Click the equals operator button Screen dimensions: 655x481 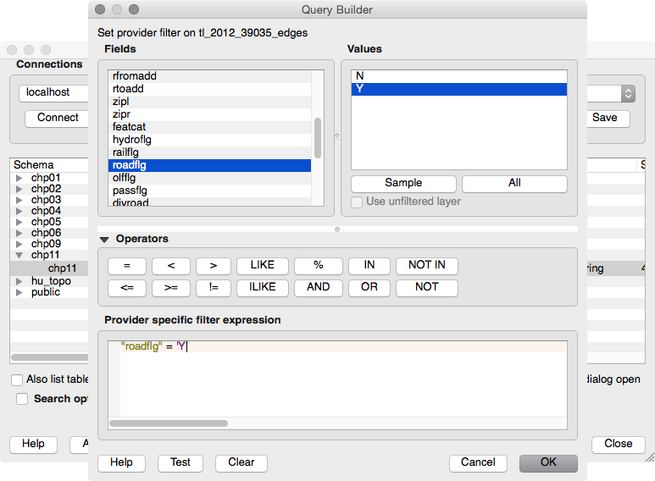(x=126, y=265)
